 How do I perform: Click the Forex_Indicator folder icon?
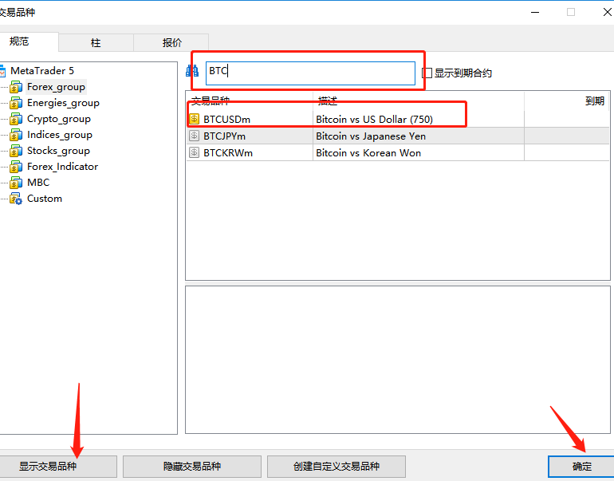[x=16, y=167]
